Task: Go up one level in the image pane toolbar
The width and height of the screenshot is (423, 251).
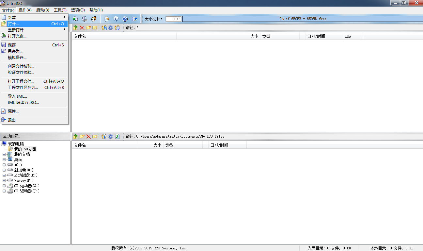Action: (x=75, y=28)
